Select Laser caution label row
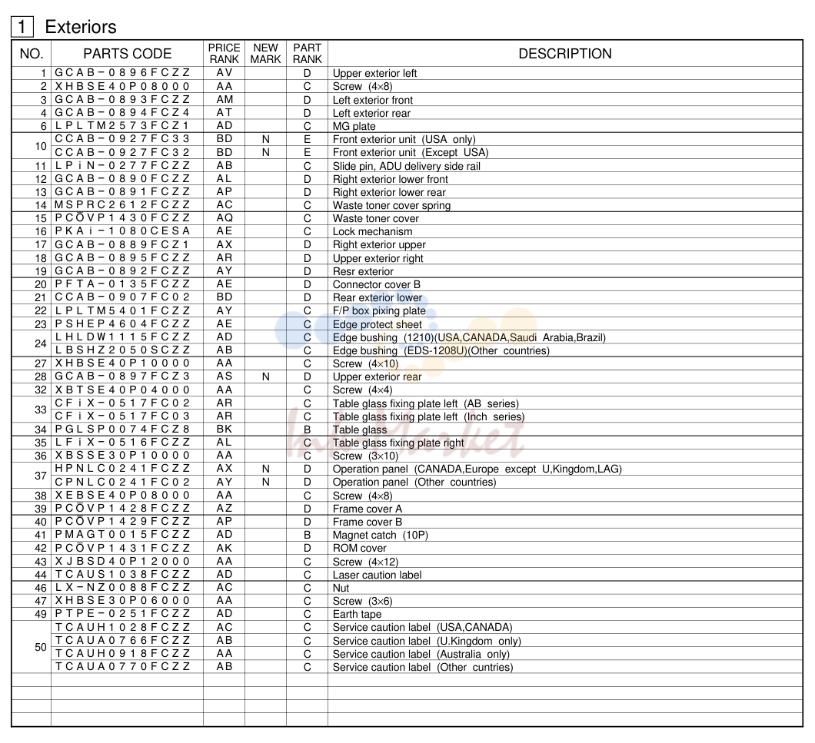Viewport: 815px width, 743px height. tap(407, 575)
